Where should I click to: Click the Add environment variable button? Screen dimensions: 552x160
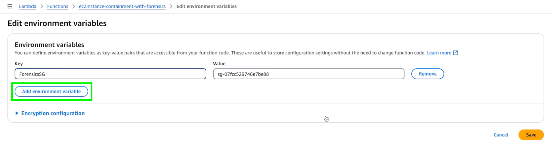(x=51, y=92)
